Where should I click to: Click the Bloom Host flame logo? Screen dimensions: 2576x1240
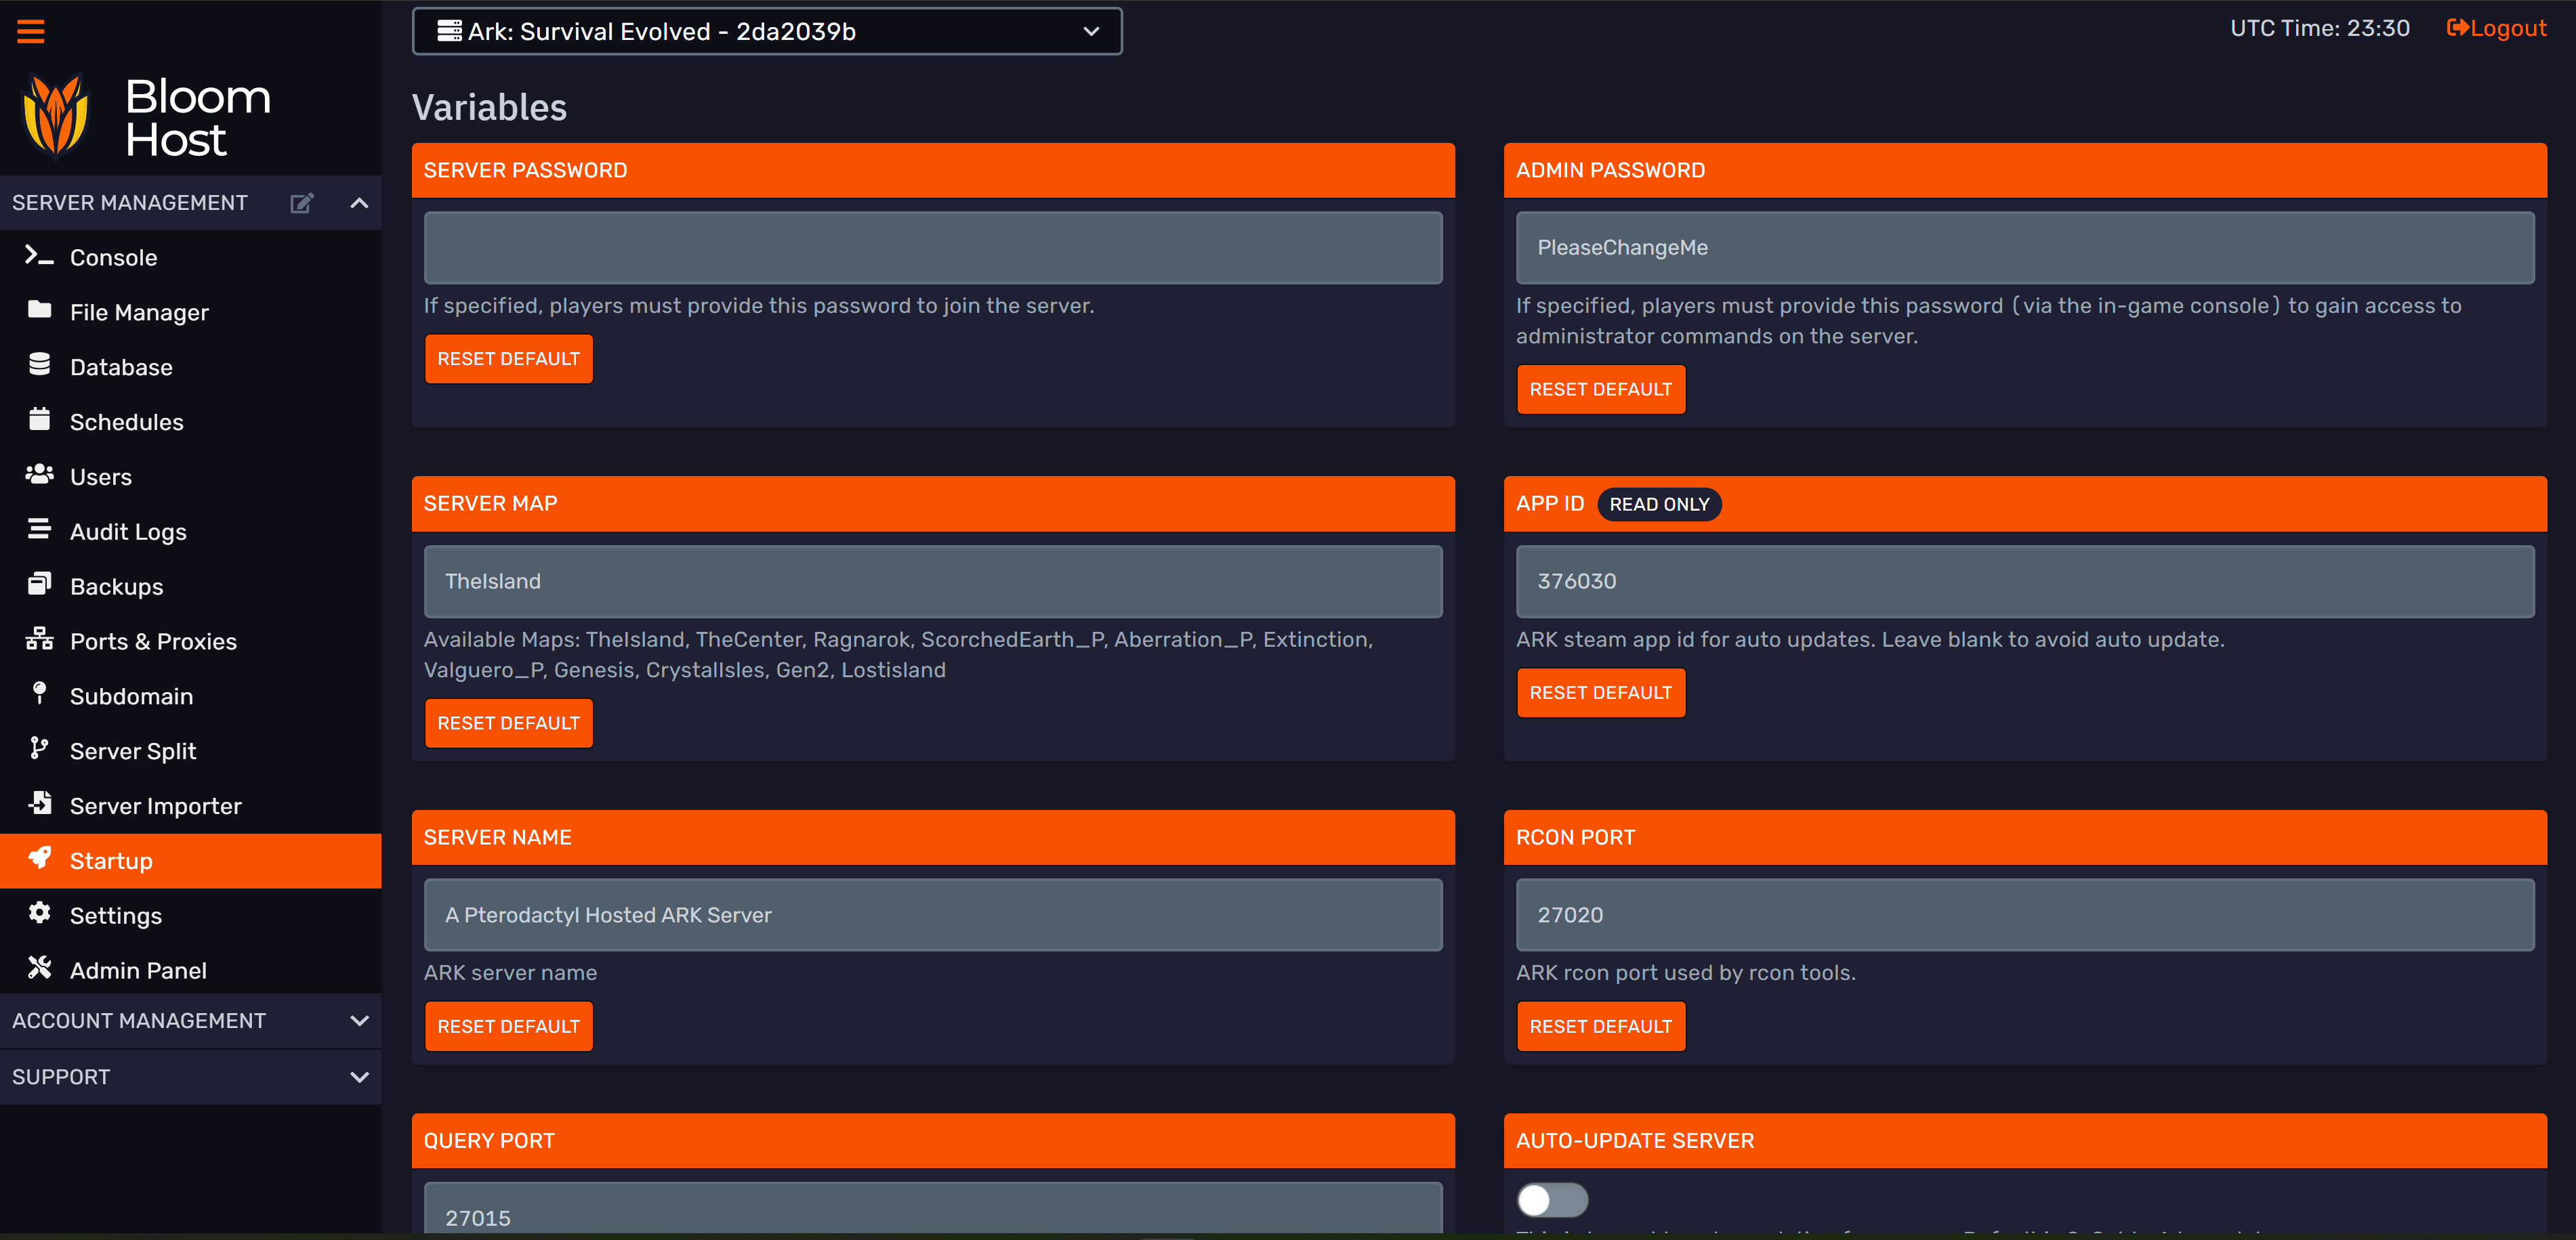(56, 118)
